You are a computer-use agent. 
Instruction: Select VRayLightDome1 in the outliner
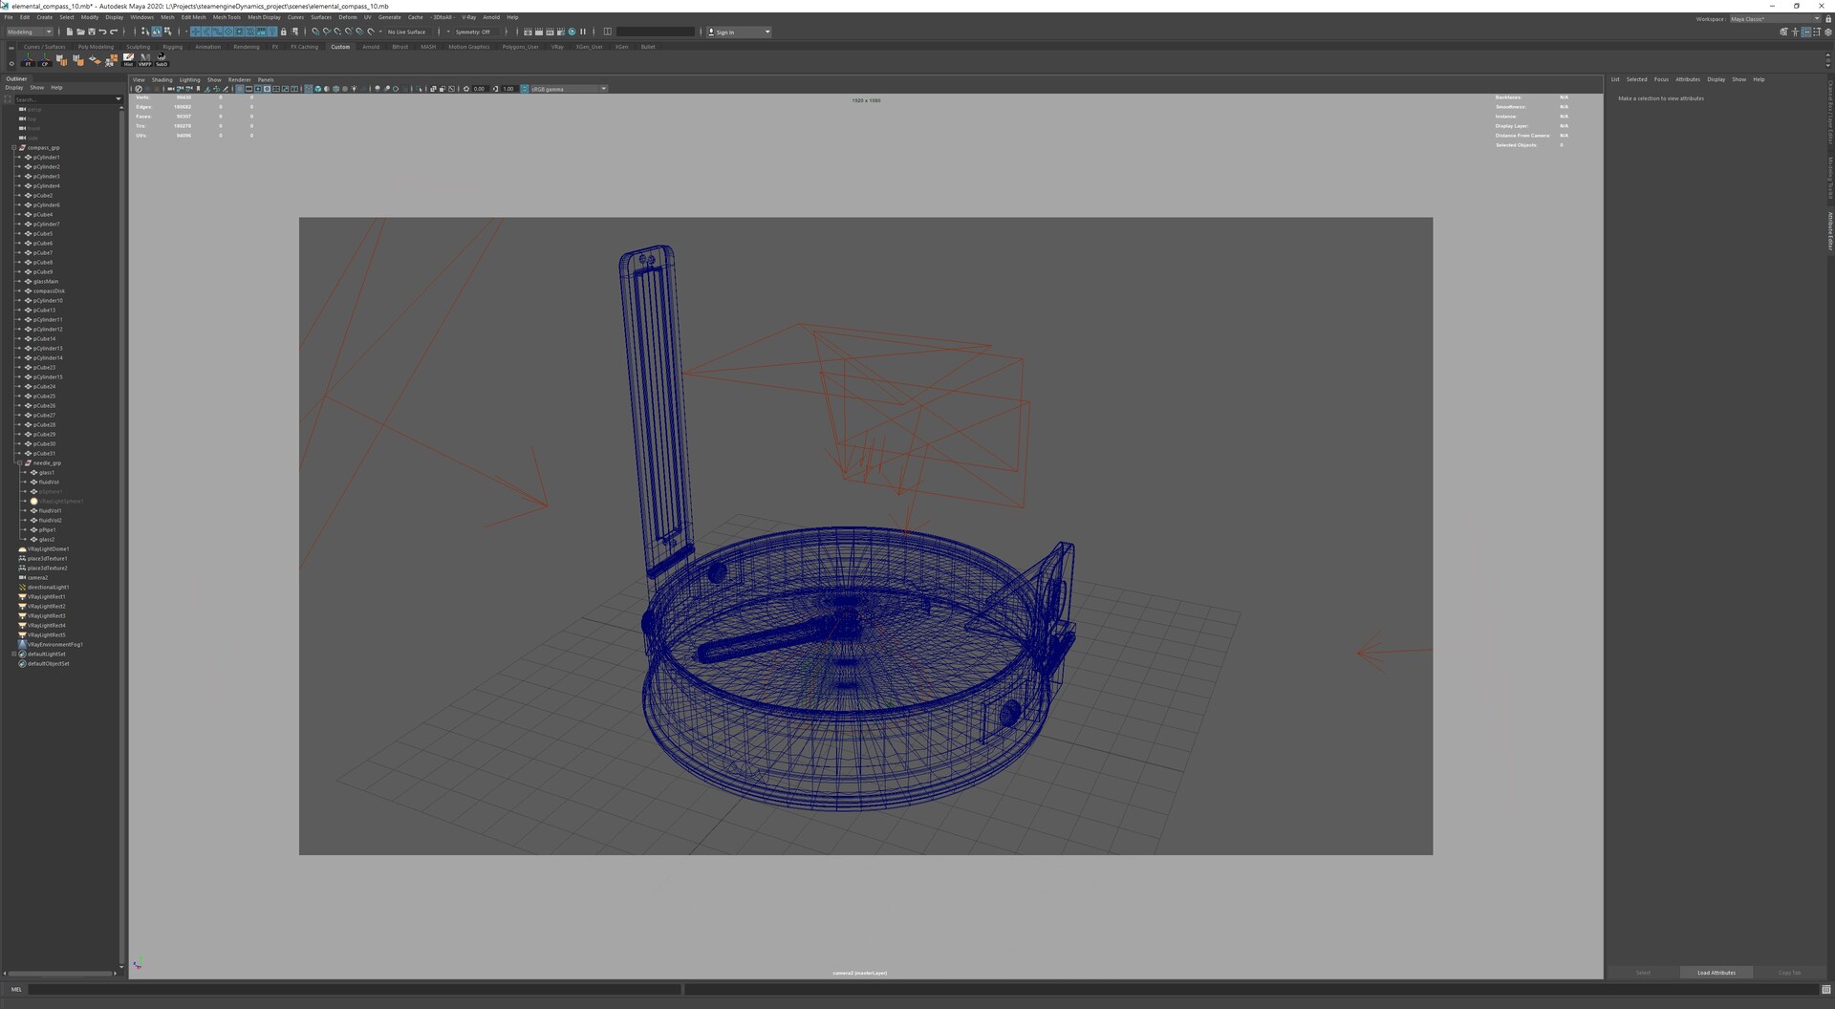click(48, 548)
